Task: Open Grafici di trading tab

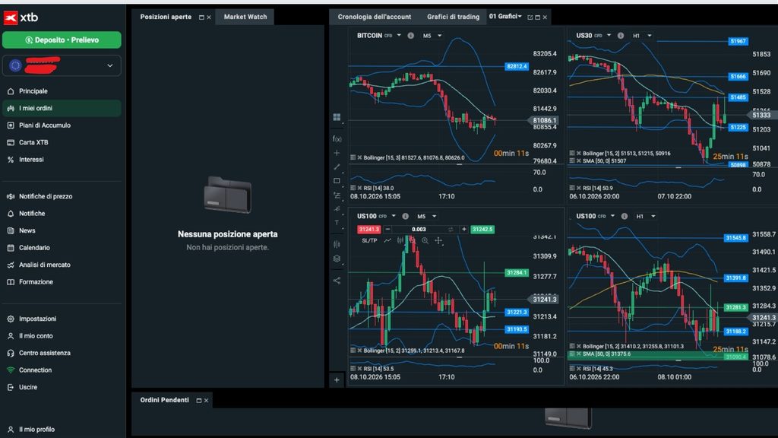Action: [453, 17]
